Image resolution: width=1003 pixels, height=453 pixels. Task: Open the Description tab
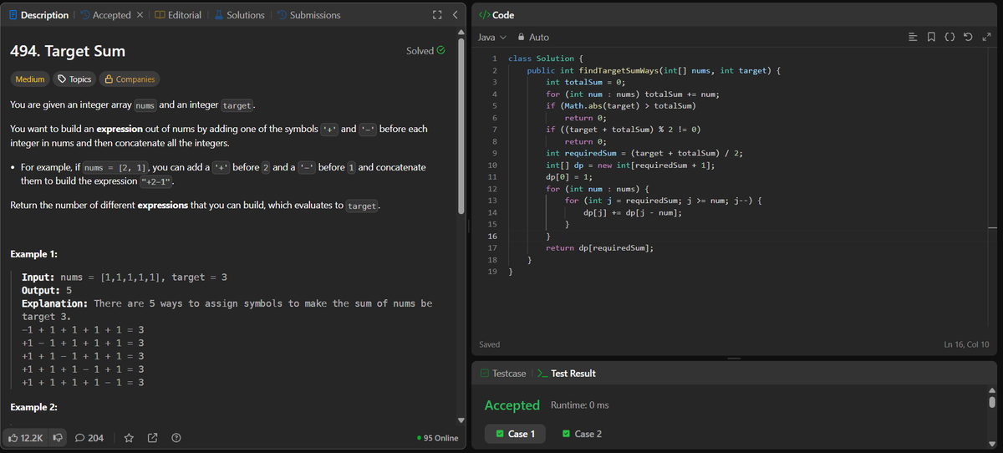click(x=38, y=15)
